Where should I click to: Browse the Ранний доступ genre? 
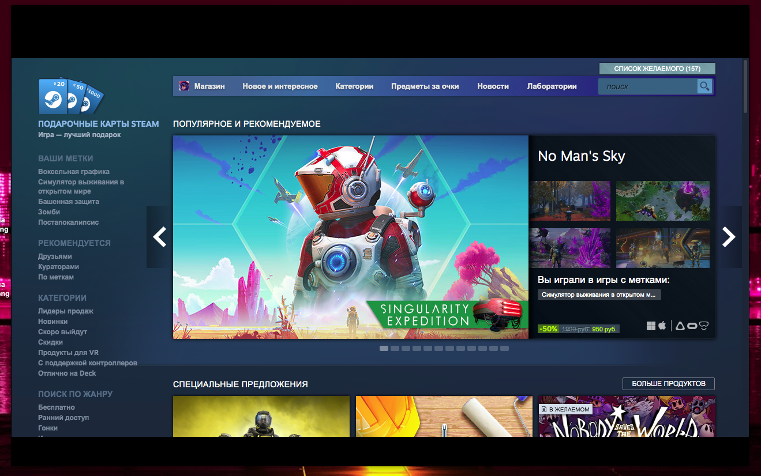pyautogui.click(x=63, y=418)
